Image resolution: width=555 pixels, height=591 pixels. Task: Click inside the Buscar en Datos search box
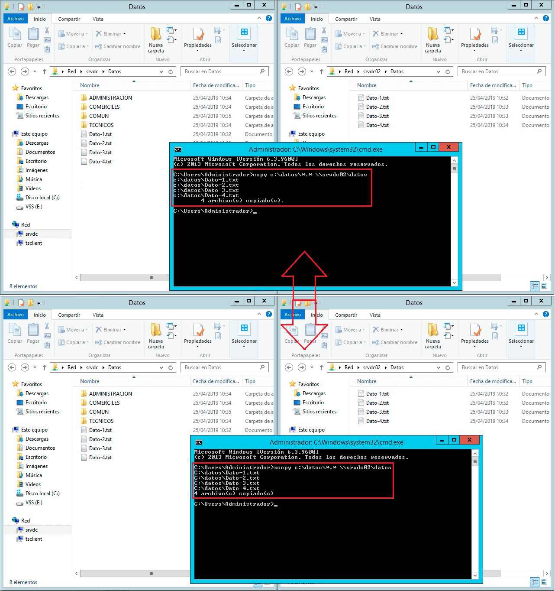pos(216,71)
